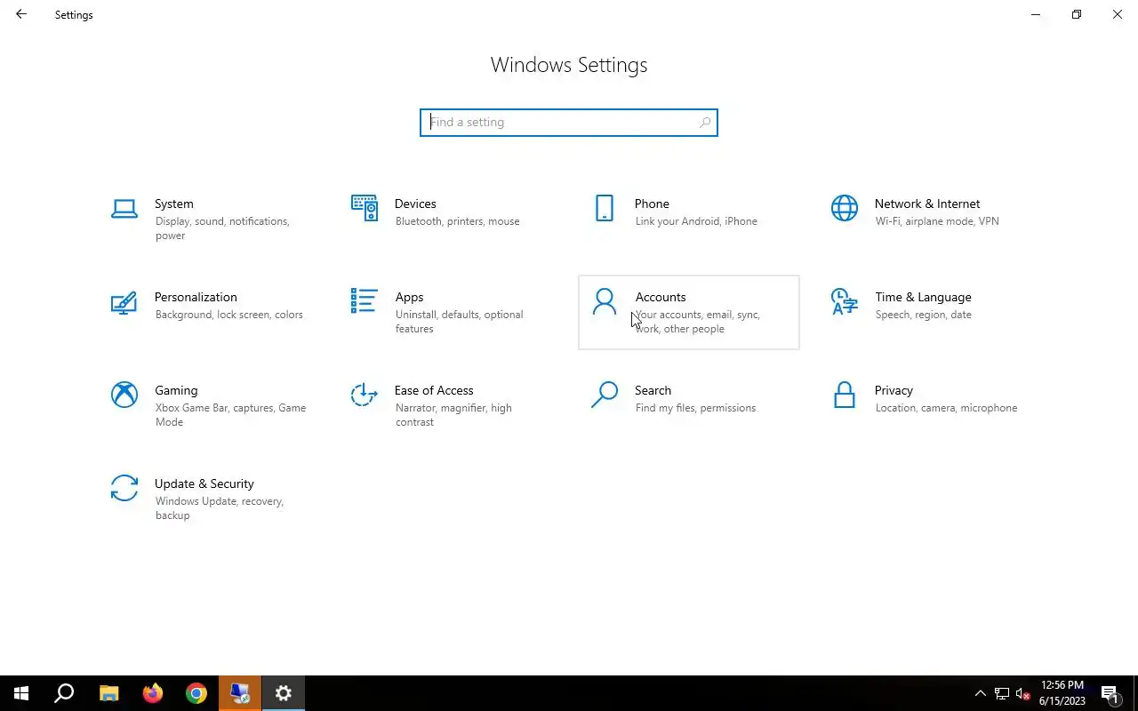Click the taskbar clock and date
Image resolution: width=1138 pixels, height=711 pixels.
pos(1062,693)
